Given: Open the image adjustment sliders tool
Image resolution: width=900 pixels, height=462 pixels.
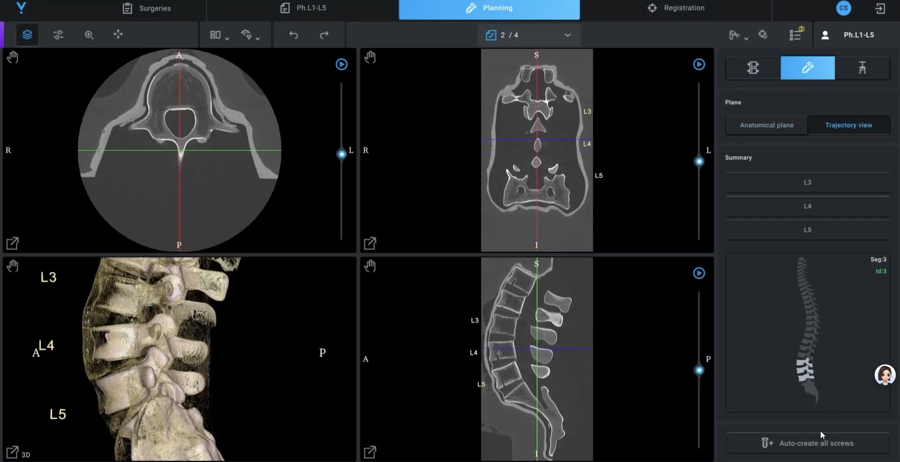Looking at the screenshot, I should click(58, 35).
